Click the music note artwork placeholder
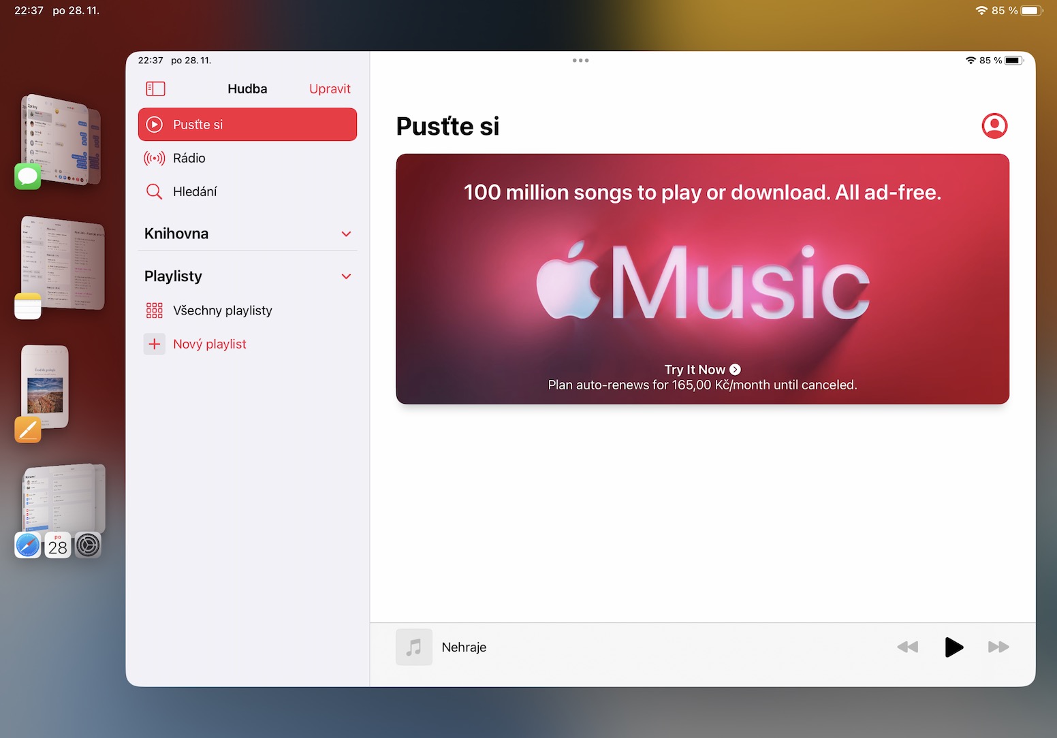1057x738 pixels. pyautogui.click(x=414, y=647)
